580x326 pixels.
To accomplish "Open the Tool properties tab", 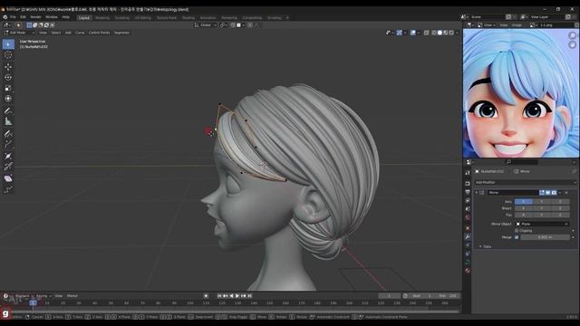I will pyautogui.click(x=468, y=173).
